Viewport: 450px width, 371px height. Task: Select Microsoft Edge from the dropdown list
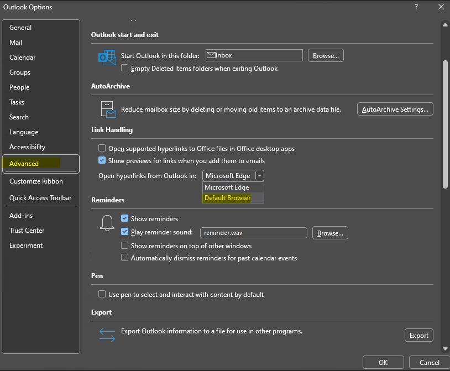pyautogui.click(x=227, y=187)
